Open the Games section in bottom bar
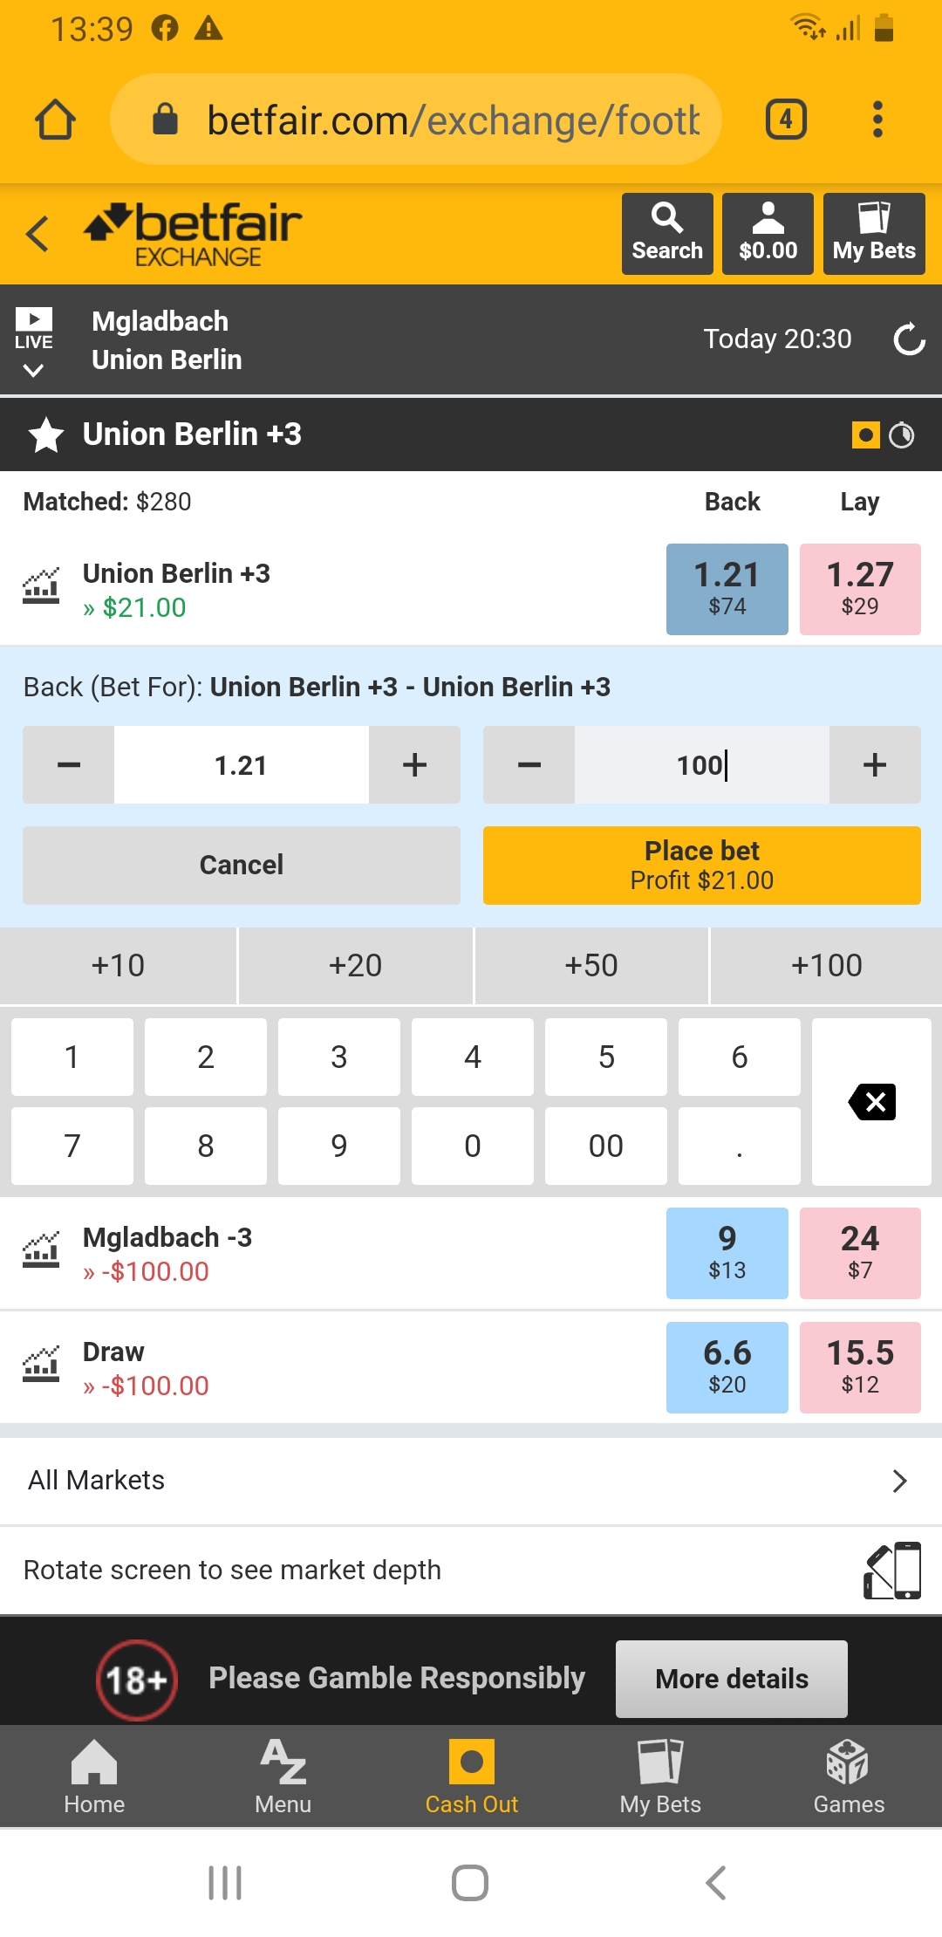942x1937 pixels. tap(848, 1776)
